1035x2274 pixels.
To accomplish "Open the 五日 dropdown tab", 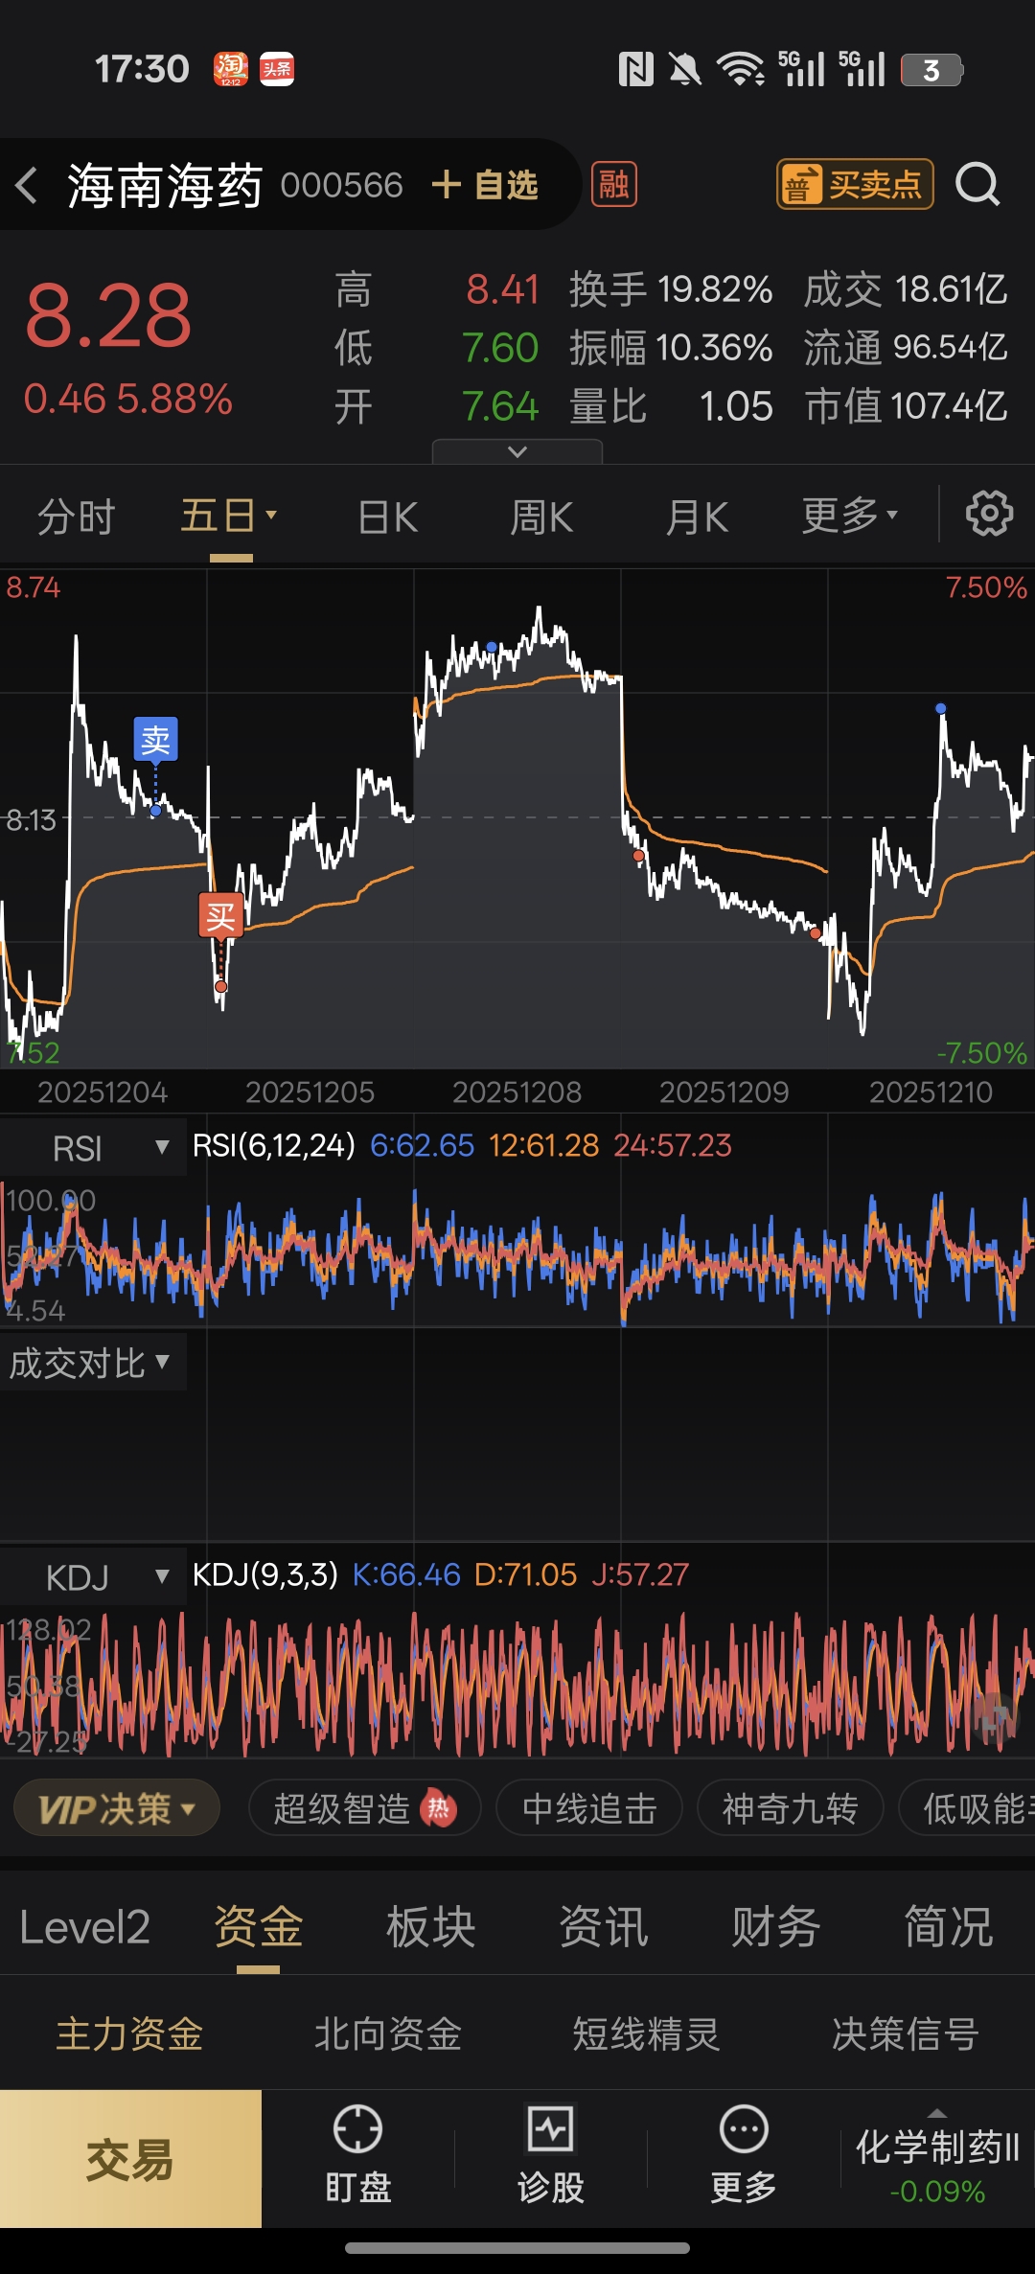I will click(230, 517).
